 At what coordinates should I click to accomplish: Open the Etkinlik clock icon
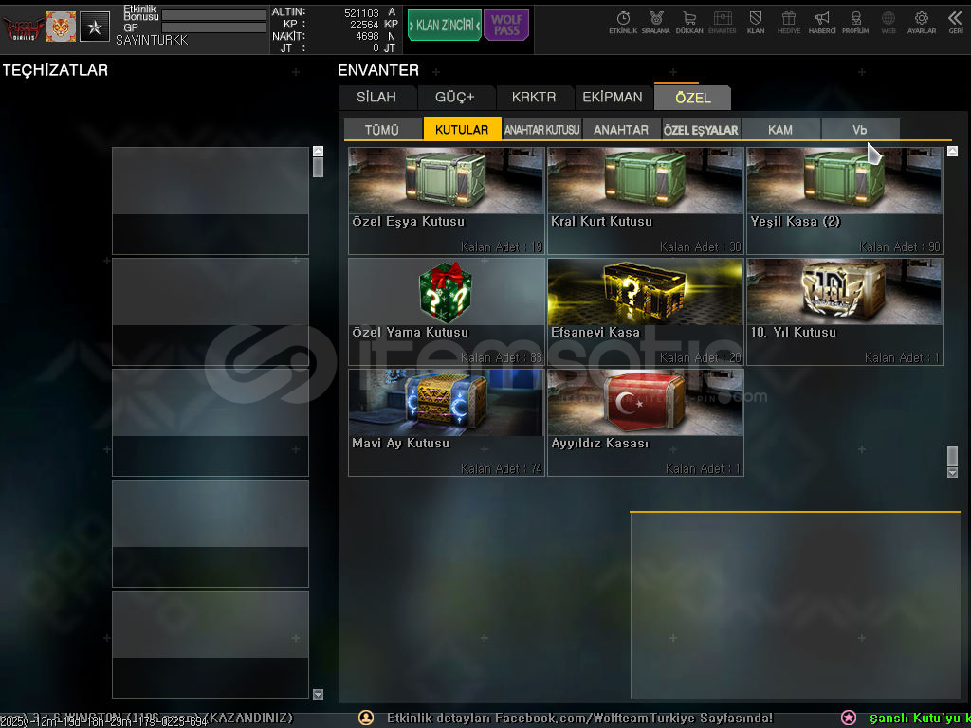(x=623, y=23)
